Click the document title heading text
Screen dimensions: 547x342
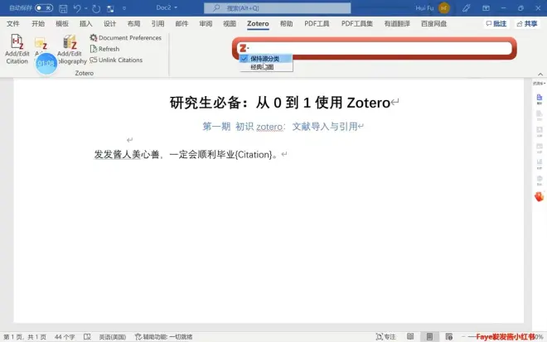coord(280,103)
